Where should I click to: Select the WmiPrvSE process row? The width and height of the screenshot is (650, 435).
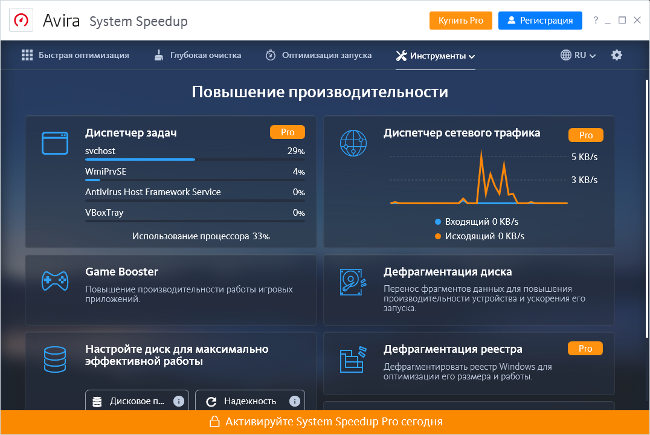pyautogui.click(x=195, y=173)
